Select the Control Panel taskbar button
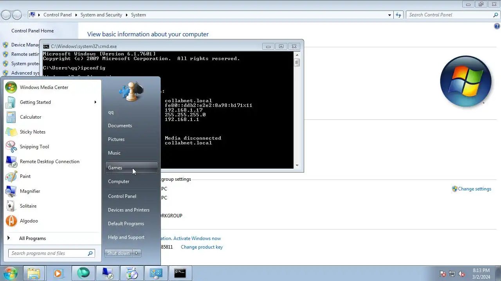The image size is (501, 281). click(x=156, y=273)
